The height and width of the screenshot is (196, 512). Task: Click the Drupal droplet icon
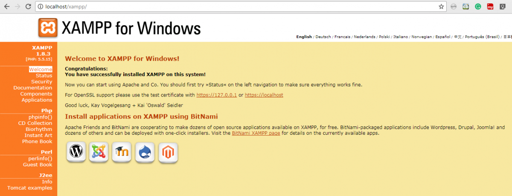click(145, 151)
